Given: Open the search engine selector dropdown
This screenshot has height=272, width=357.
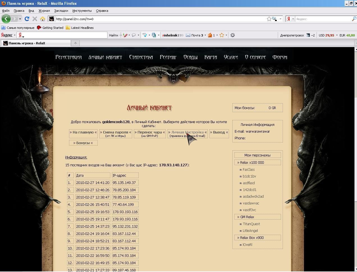Looking at the screenshot, I should (293, 19).
